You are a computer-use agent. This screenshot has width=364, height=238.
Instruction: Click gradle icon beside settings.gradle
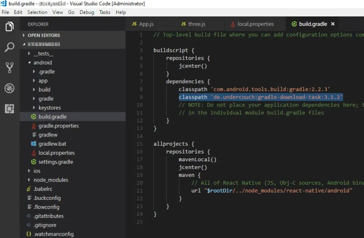pyautogui.click(x=34, y=162)
